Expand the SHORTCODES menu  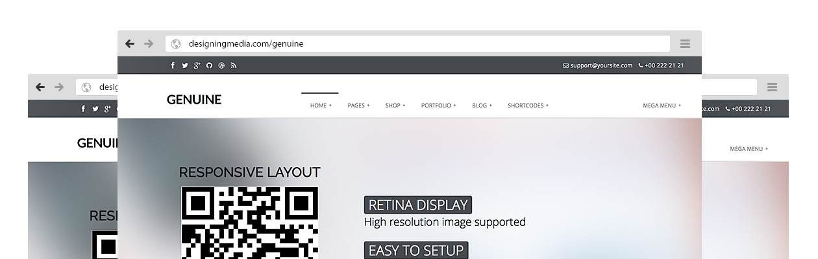(528, 105)
